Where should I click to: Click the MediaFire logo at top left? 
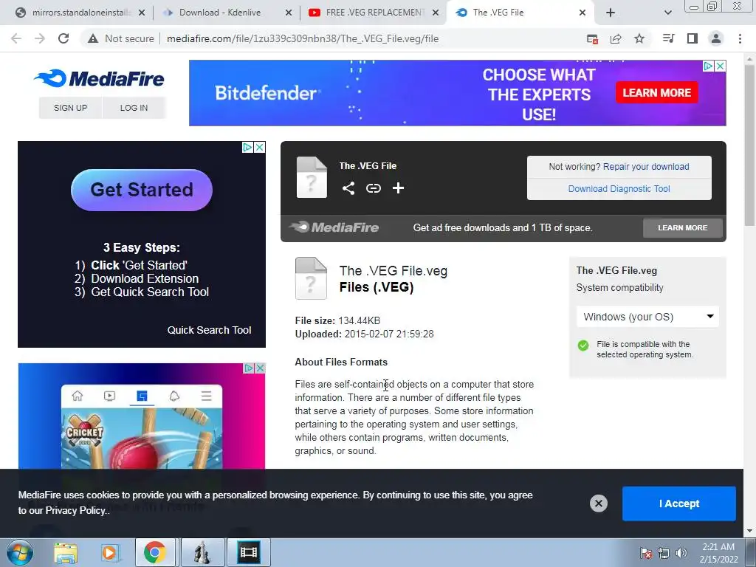pos(99,78)
